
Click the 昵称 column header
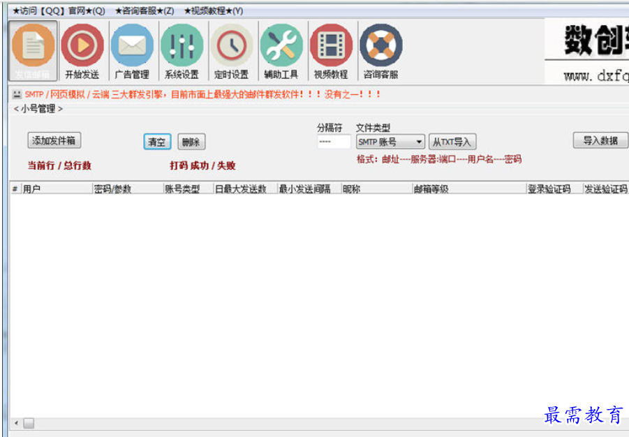377,188
